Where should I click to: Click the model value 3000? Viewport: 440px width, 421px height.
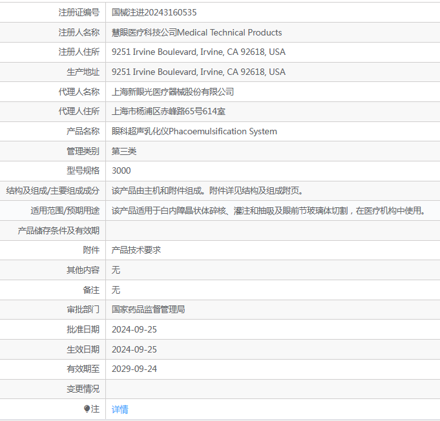(121, 170)
